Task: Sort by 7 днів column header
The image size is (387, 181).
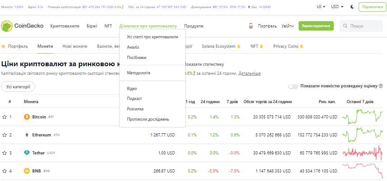Action: click(232, 102)
